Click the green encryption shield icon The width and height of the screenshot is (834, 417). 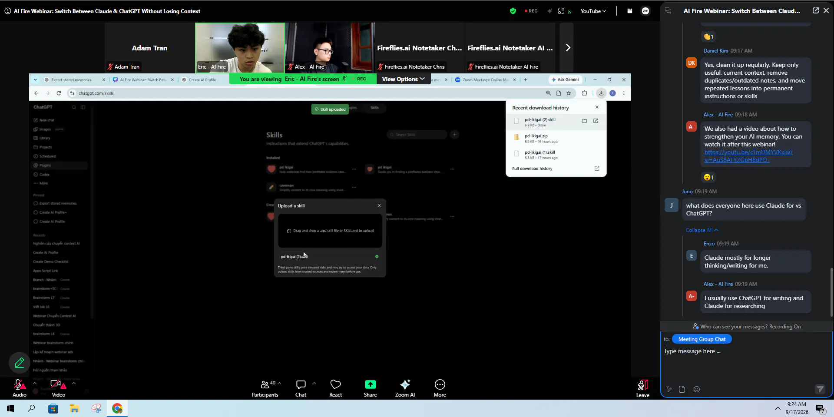[x=513, y=11]
